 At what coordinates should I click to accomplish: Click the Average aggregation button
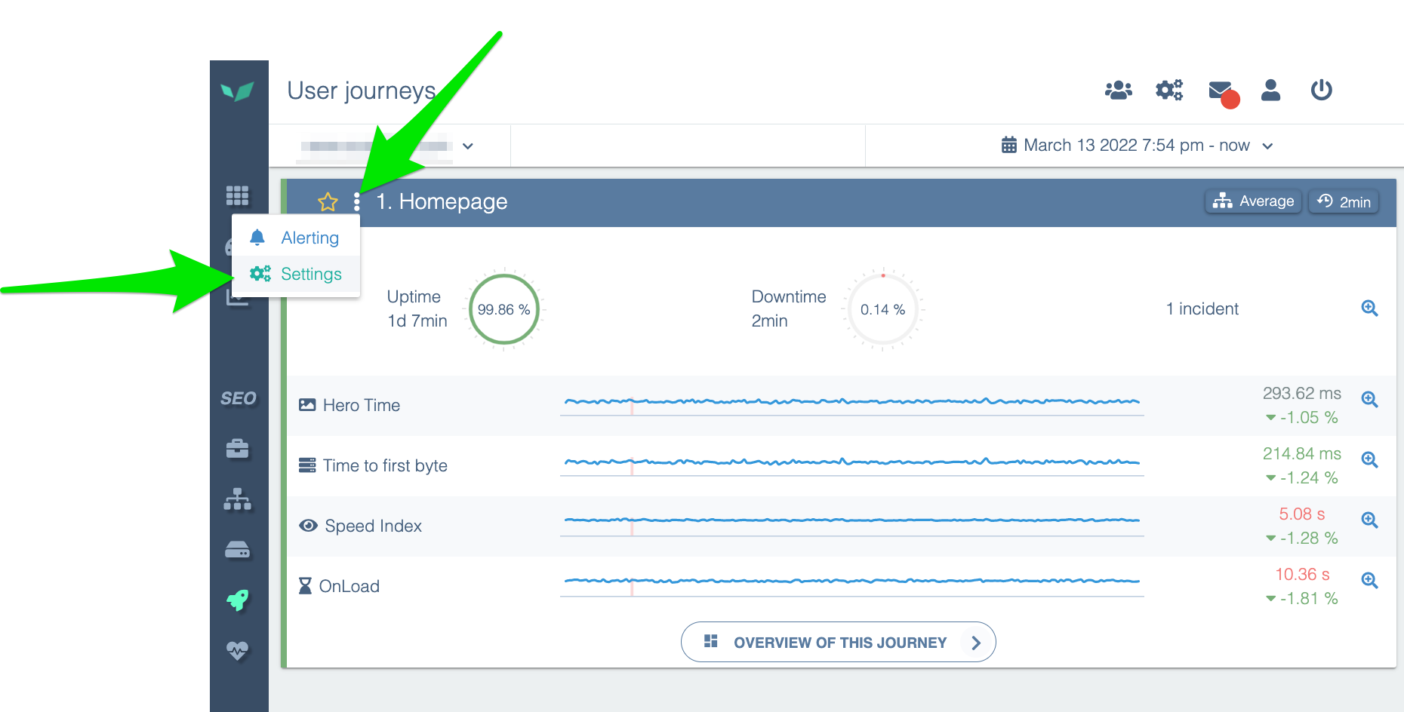point(1253,201)
